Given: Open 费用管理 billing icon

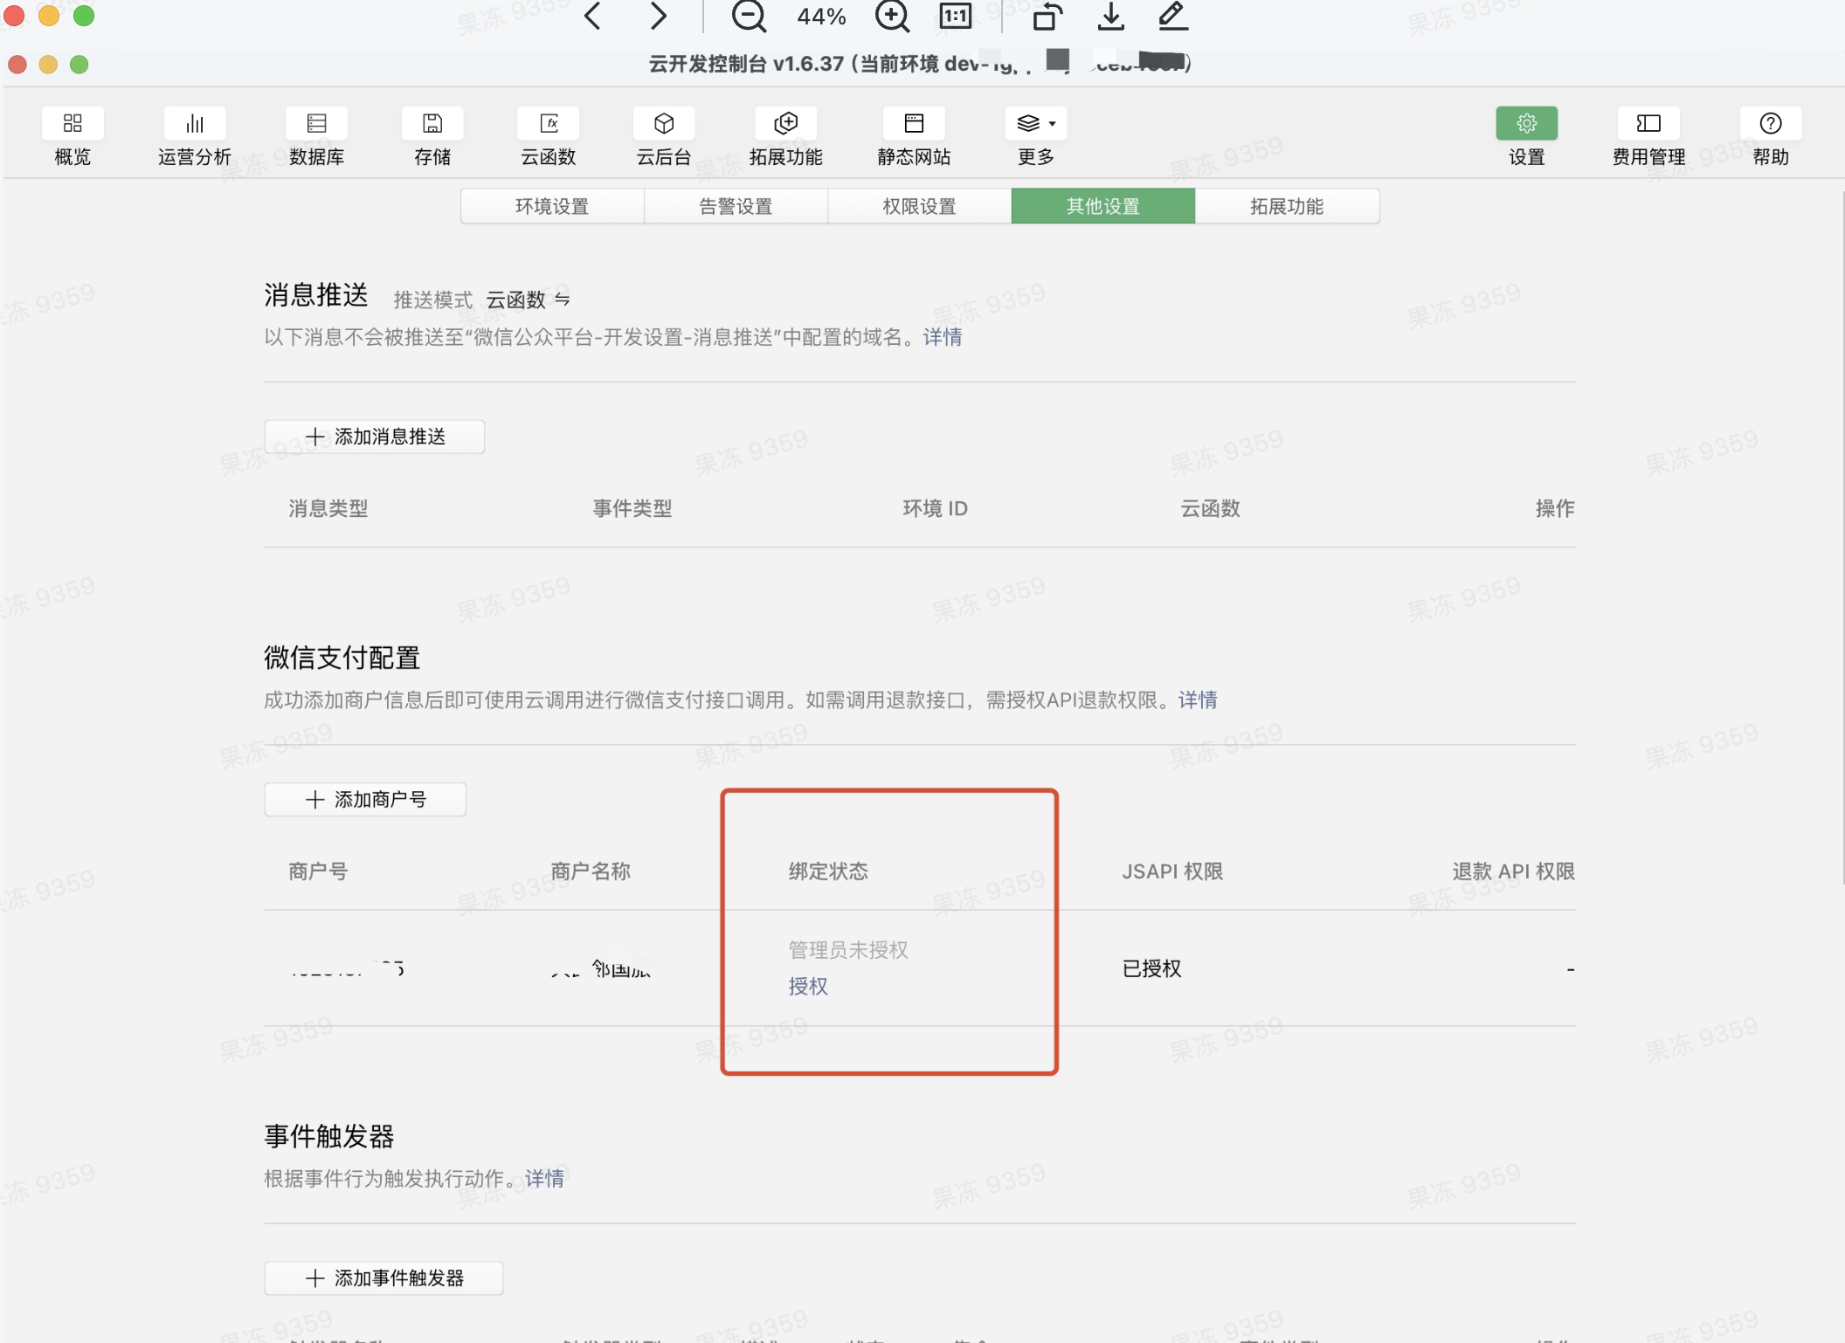Looking at the screenshot, I should pyautogui.click(x=1648, y=124).
